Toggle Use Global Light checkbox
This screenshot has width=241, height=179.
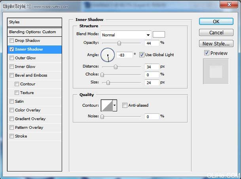[142, 55]
